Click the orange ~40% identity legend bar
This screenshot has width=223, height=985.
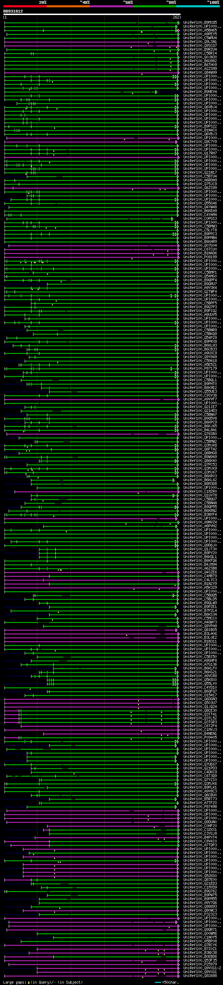[68, 6]
